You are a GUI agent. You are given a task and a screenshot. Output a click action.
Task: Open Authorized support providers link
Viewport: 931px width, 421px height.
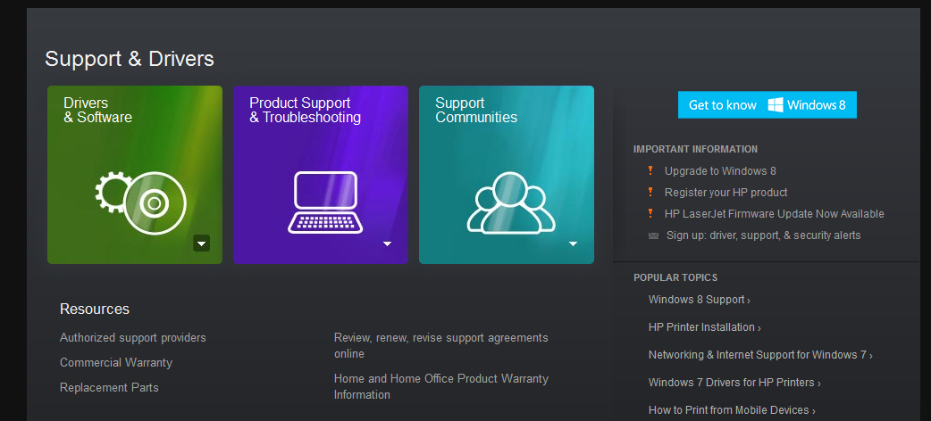pos(133,337)
